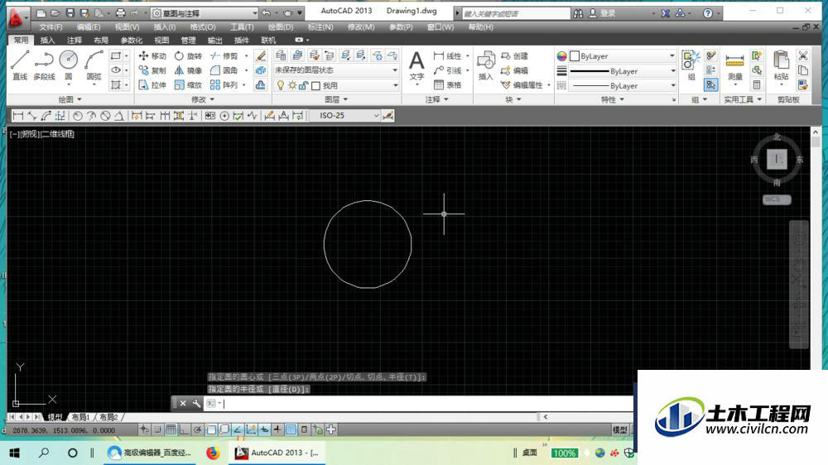This screenshot has width=828, height=465.
Task: Toggle object snap in status bar
Action: [x=210, y=429]
